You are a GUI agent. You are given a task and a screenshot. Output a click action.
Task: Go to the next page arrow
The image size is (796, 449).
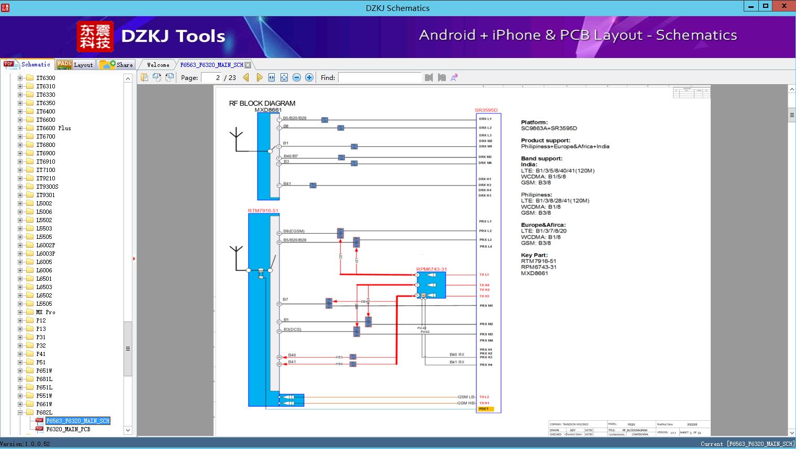pyautogui.click(x=260, y=77)
